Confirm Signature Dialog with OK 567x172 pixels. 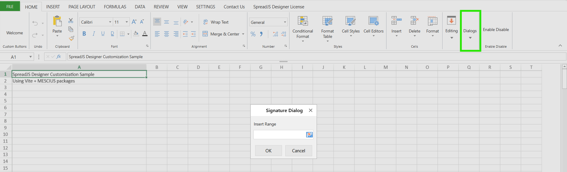(x=268, y=151)
